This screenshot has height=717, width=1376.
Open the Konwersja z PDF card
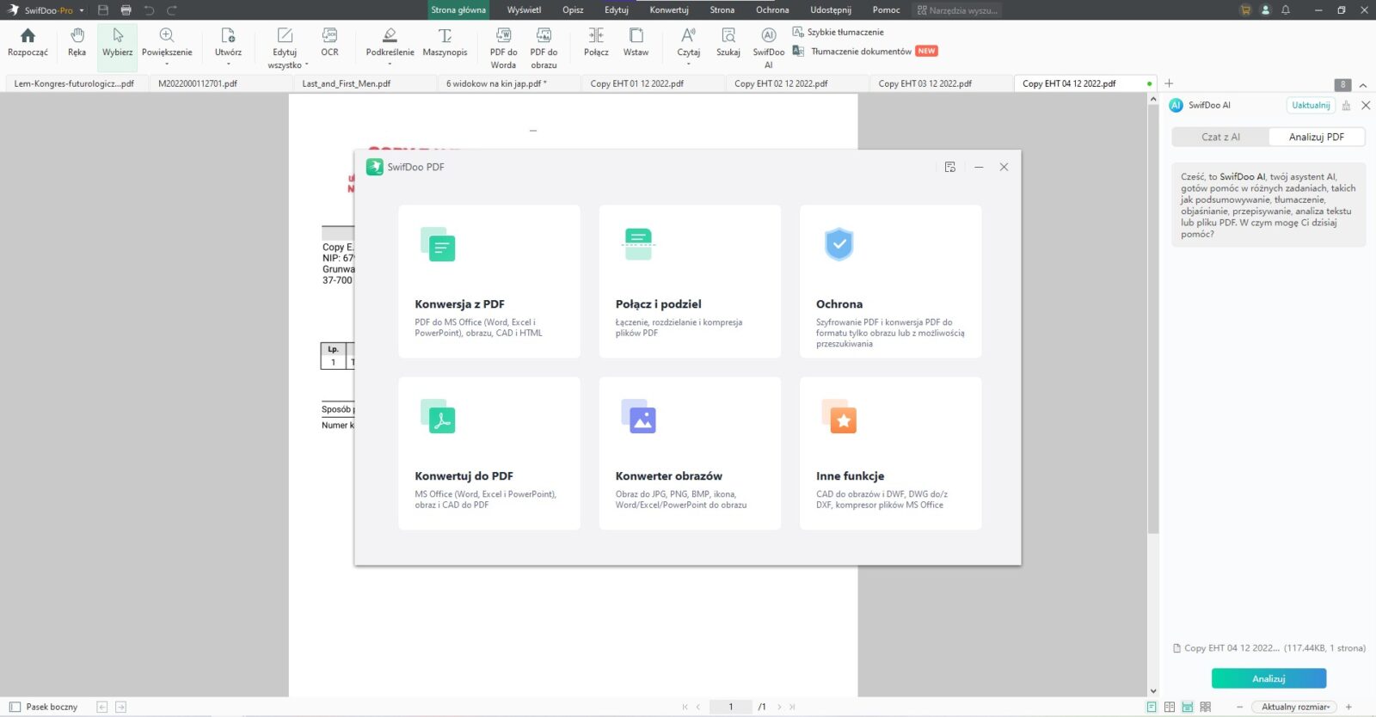(x=489, y=281)
